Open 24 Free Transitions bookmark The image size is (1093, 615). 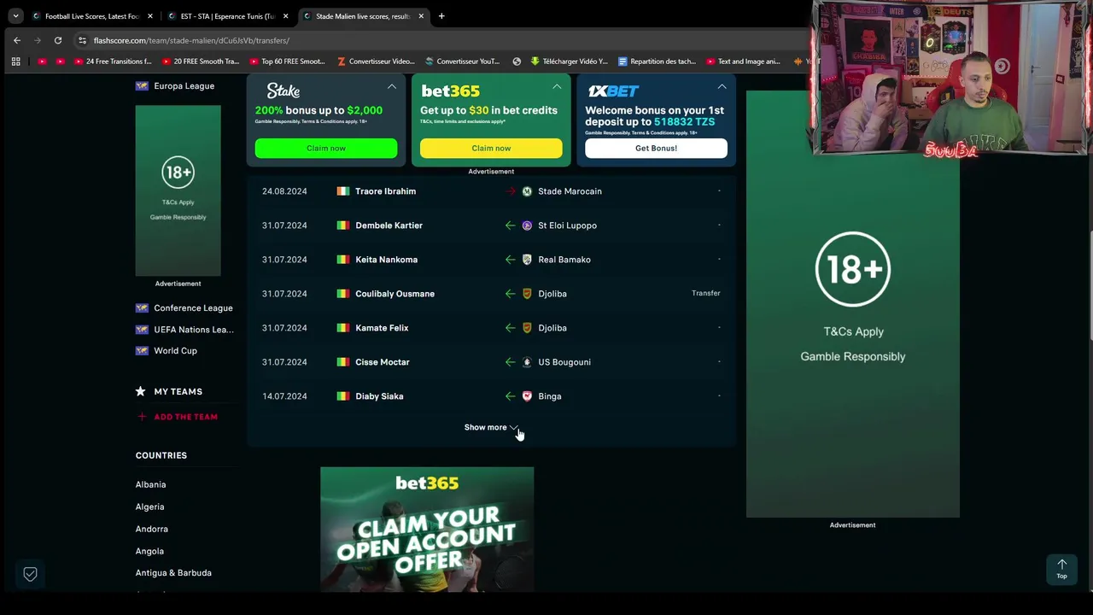point(113,61)
